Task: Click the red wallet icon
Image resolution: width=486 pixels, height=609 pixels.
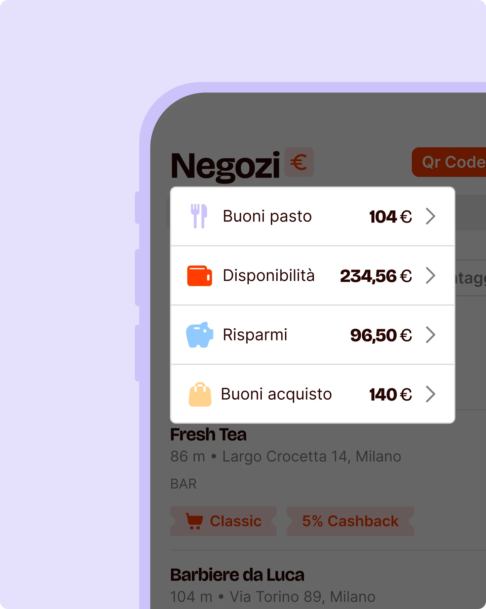Action: point(199,276)
